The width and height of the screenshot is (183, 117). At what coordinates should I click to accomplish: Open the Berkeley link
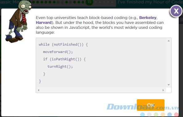coord(148,18)
